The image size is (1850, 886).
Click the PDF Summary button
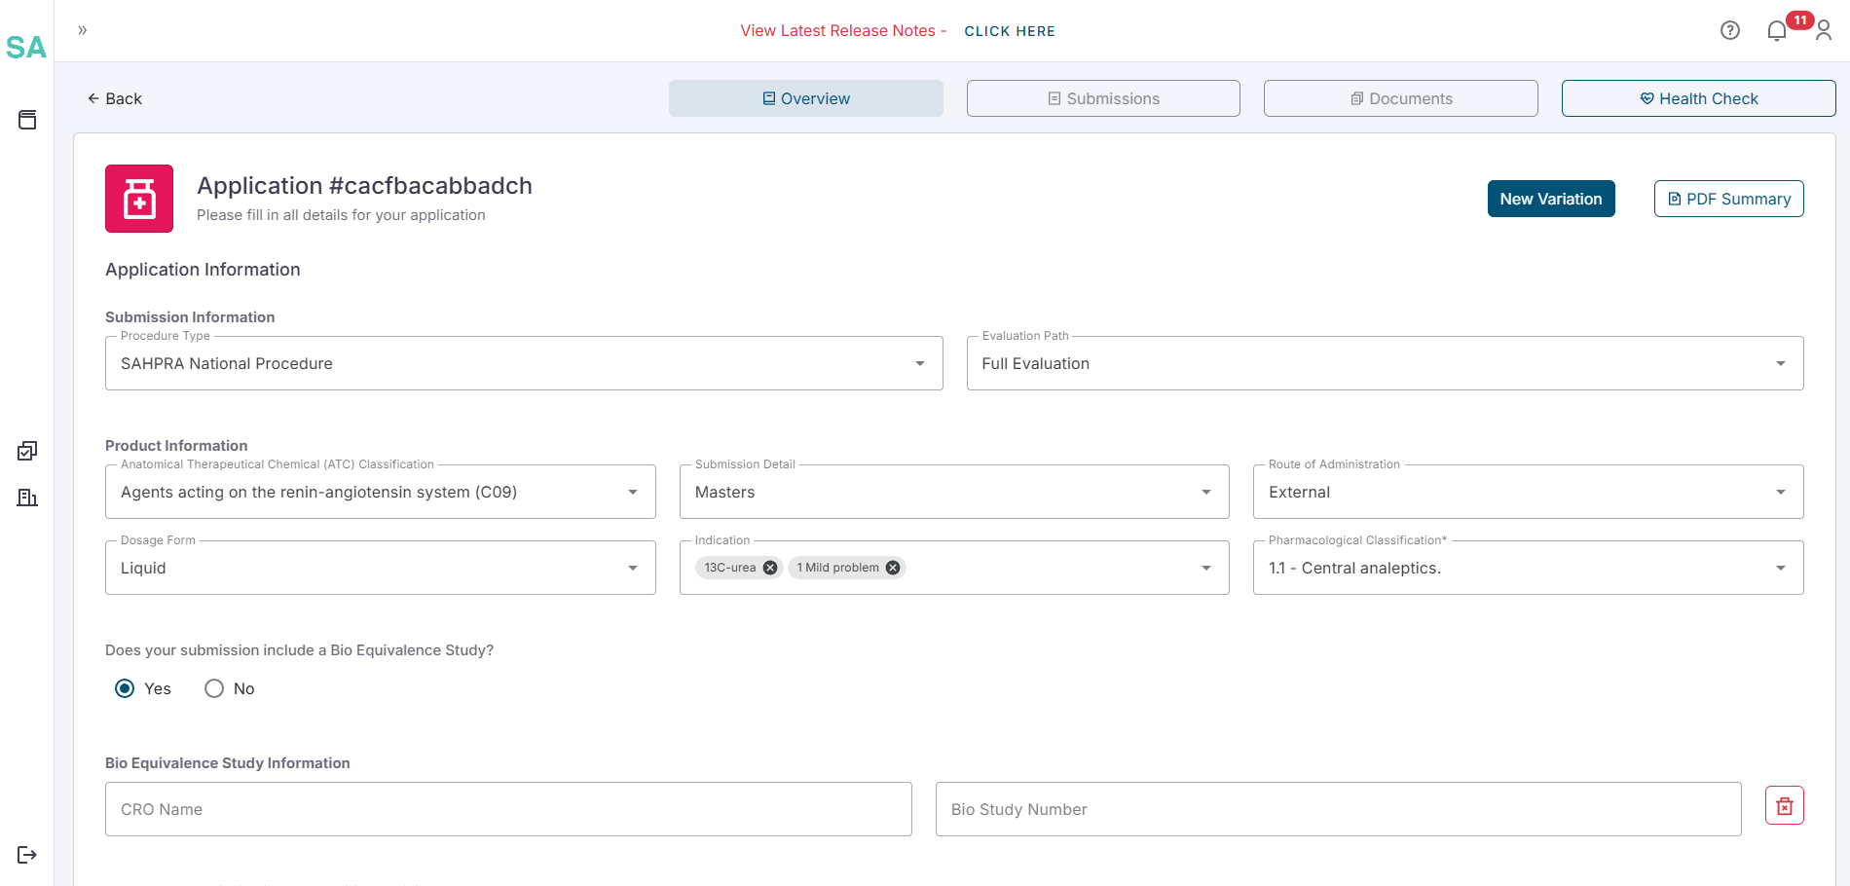1728,199
